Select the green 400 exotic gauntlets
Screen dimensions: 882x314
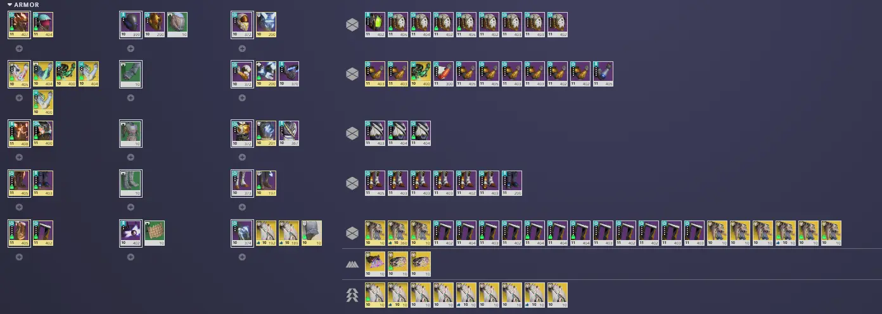pos(66,75)
